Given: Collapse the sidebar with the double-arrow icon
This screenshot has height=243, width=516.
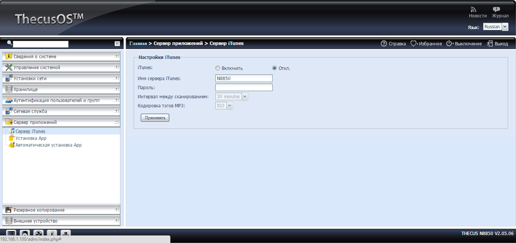Looking at the screenshot, I should [x=117, y=44].
